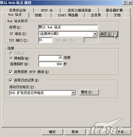Switch to the 主目录 tab
The width and height of the screenshot is (133, 137).
pos(96,15)
